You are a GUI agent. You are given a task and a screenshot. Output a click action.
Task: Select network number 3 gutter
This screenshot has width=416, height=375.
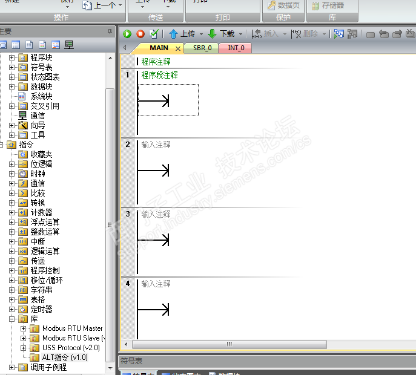(x=128, y=214)
